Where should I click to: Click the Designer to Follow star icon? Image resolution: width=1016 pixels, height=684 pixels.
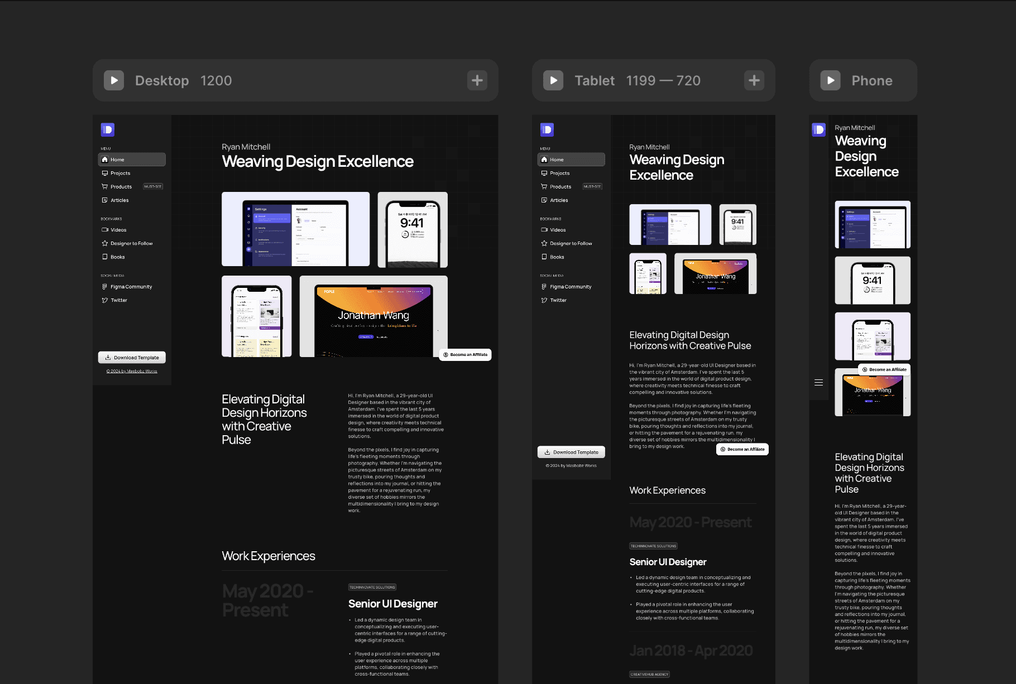pyautogui.click(x=105, y=243)
